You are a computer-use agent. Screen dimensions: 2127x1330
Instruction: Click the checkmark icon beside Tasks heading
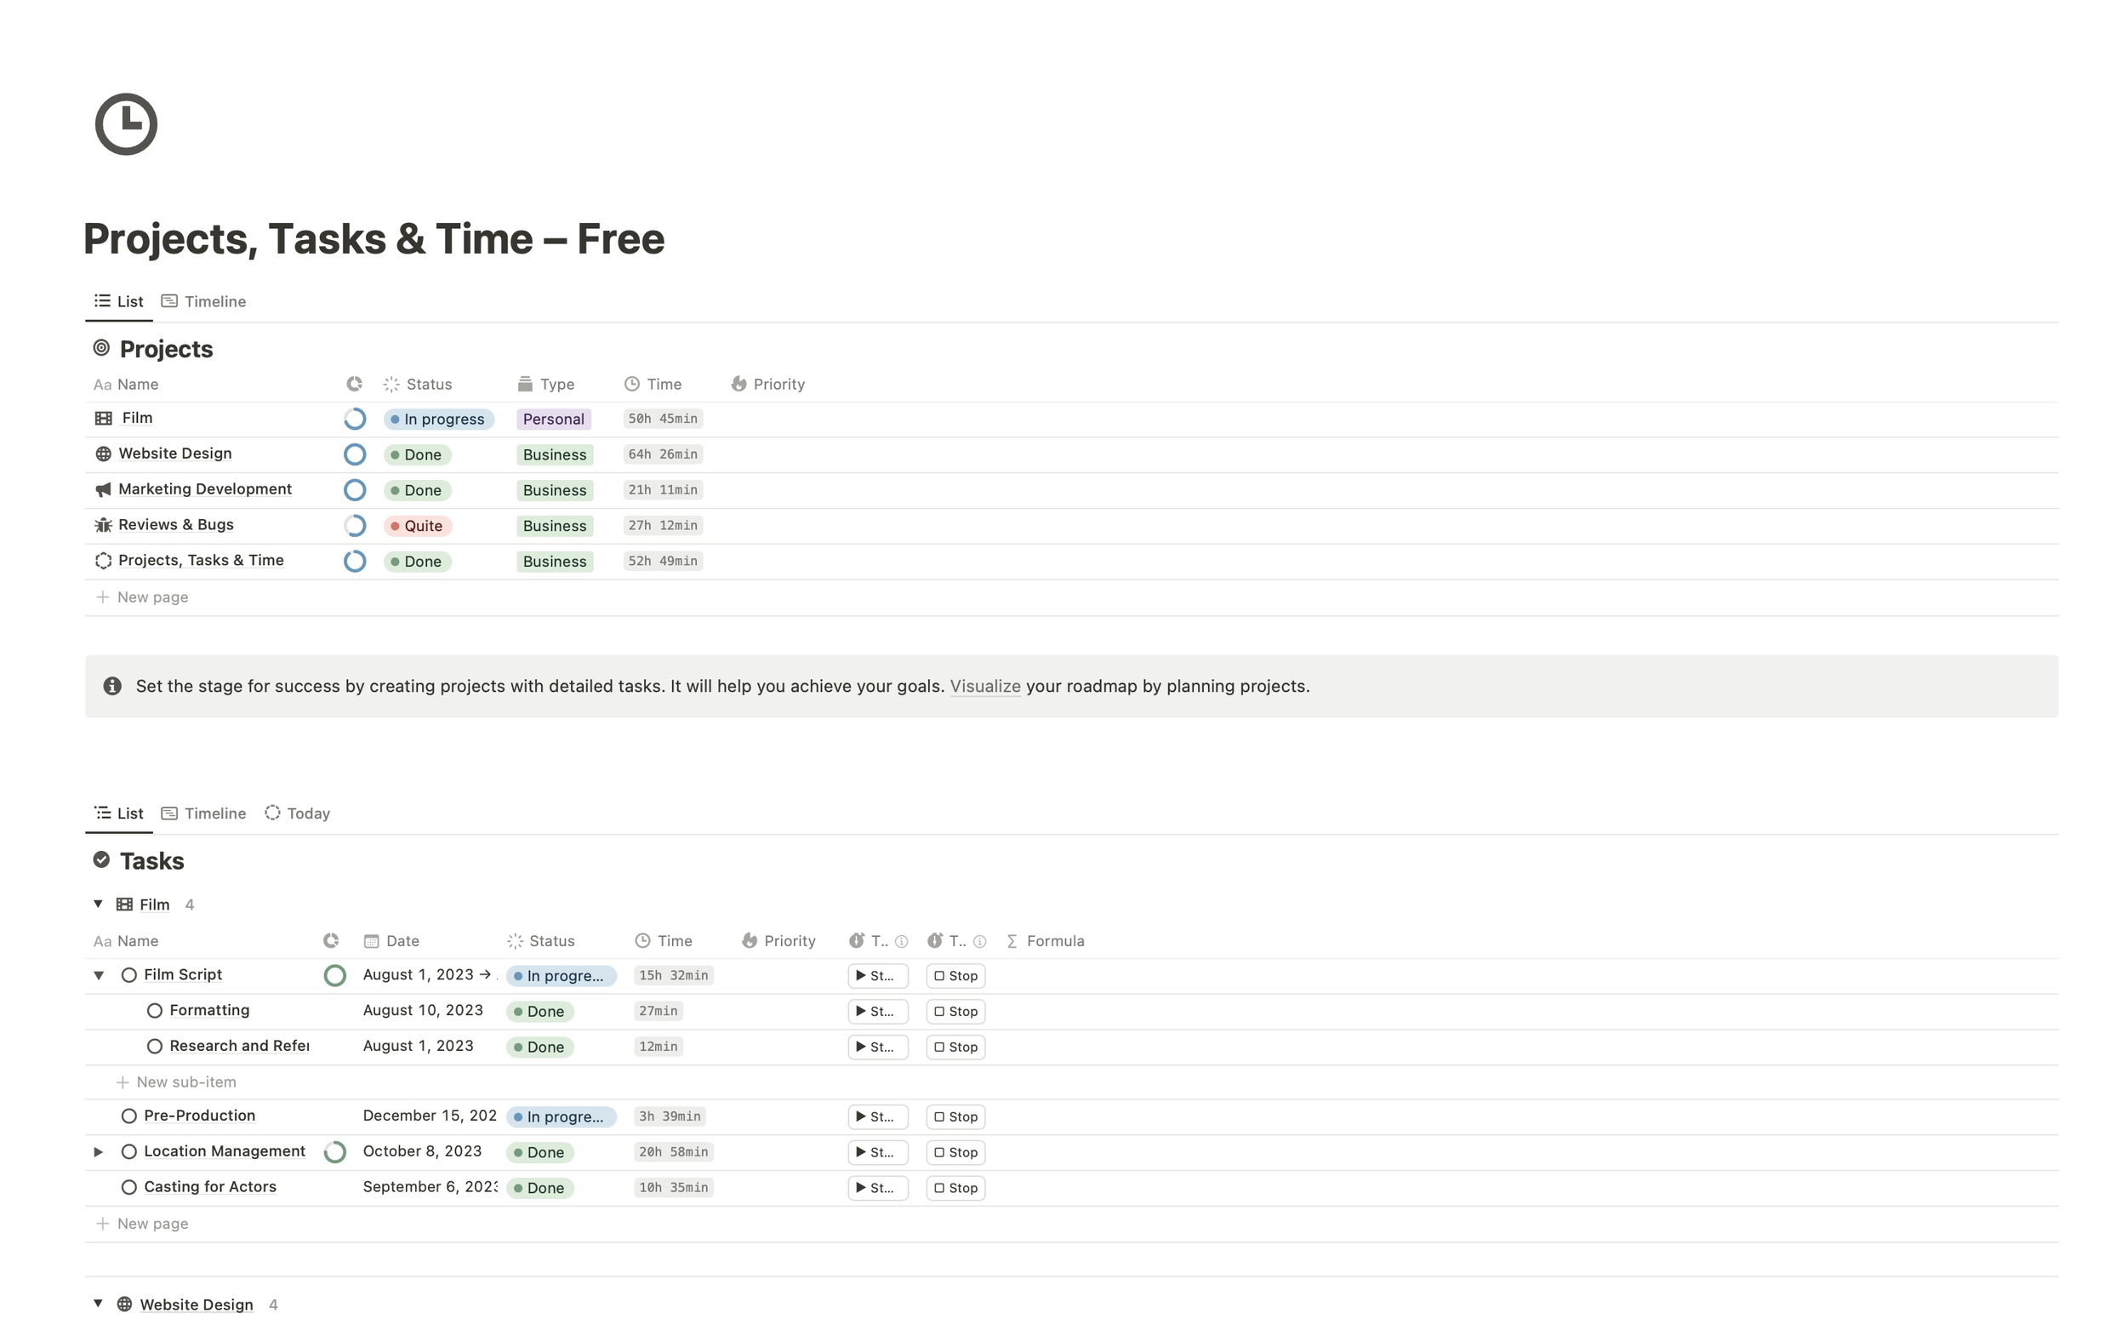click(x=102, y=860)
